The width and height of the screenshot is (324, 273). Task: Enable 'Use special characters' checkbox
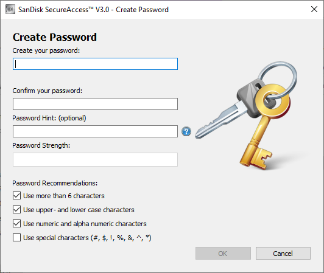click(16, 238)
